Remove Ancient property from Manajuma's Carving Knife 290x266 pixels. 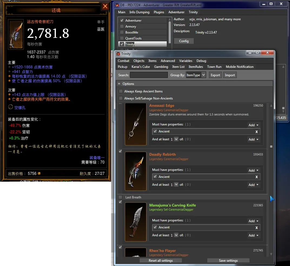click(x=256, y=228)
